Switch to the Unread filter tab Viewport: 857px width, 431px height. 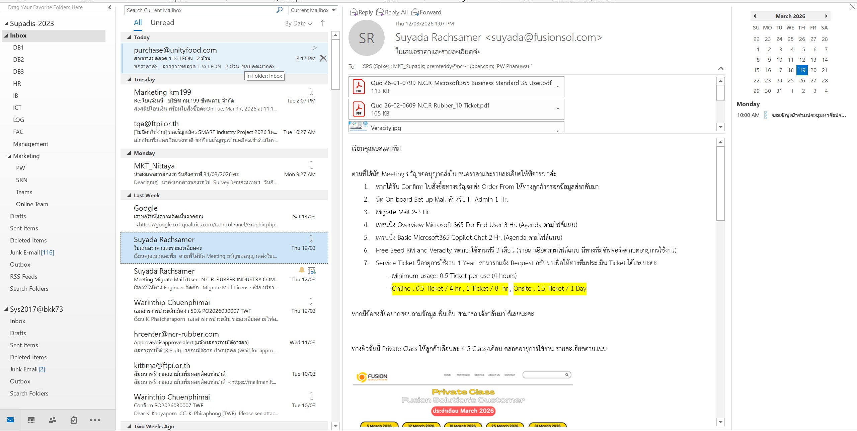162,22
